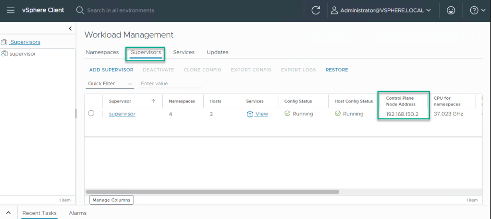Select the supervisor item in sidebar tree
The height and width of the screenshot is (219, 491).
[x=22, y=54]
